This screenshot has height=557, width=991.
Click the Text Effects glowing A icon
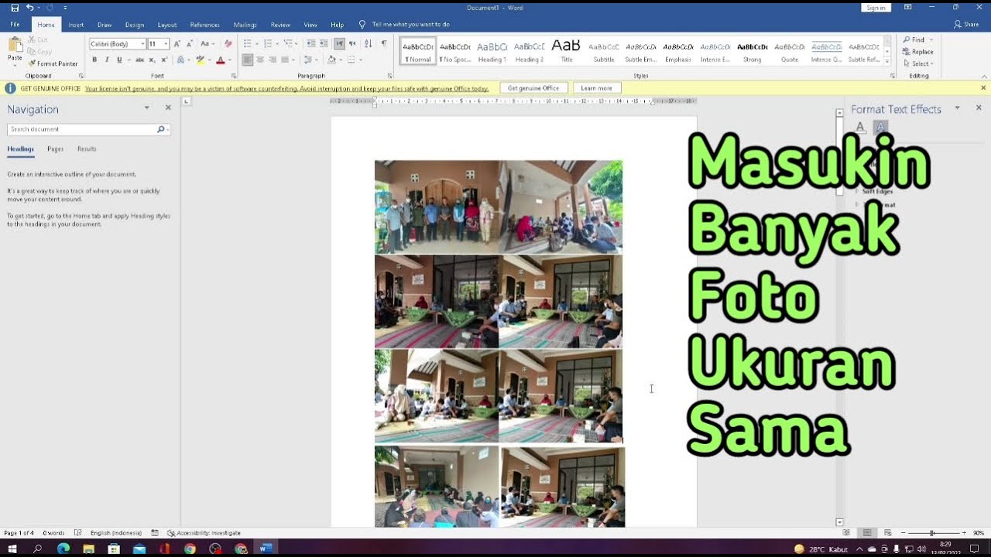[180, 60]
